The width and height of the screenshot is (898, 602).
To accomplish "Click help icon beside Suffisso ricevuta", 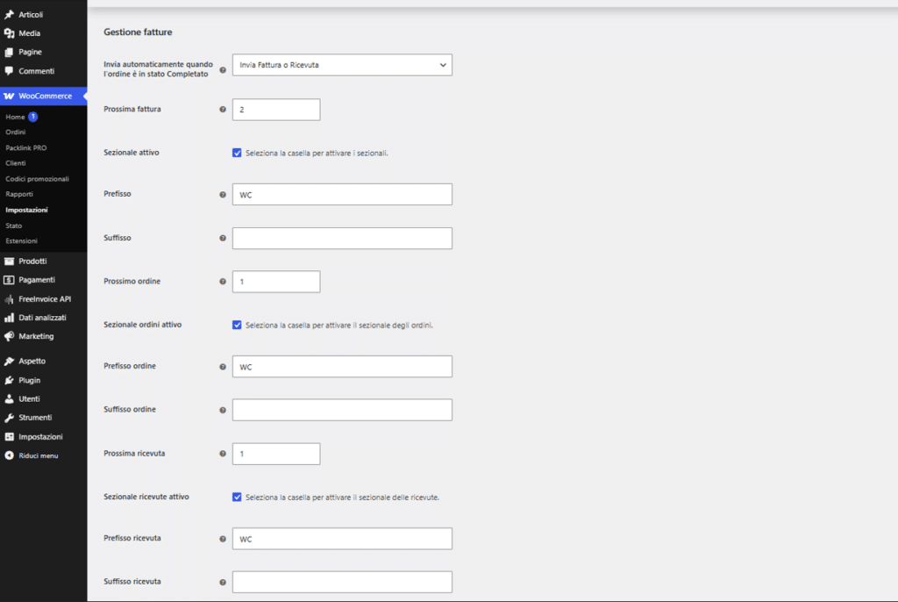I will pos(223,582).
